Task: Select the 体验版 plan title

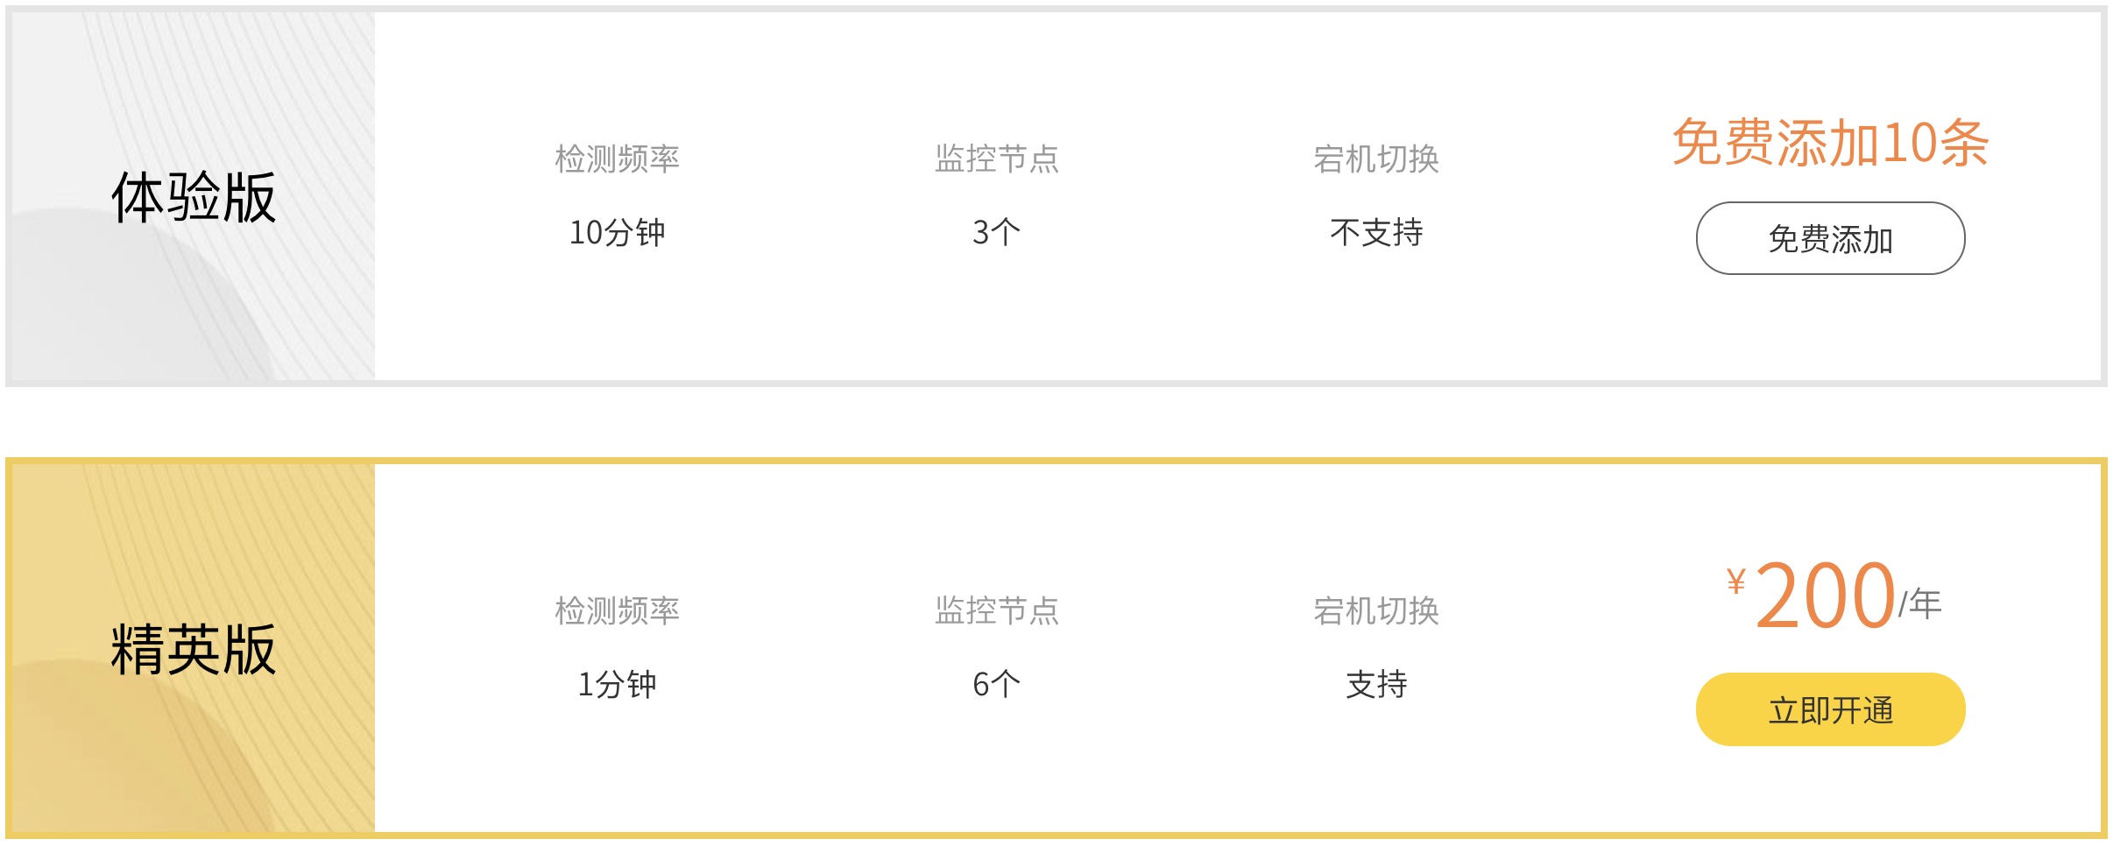Action: coord(194,198)
